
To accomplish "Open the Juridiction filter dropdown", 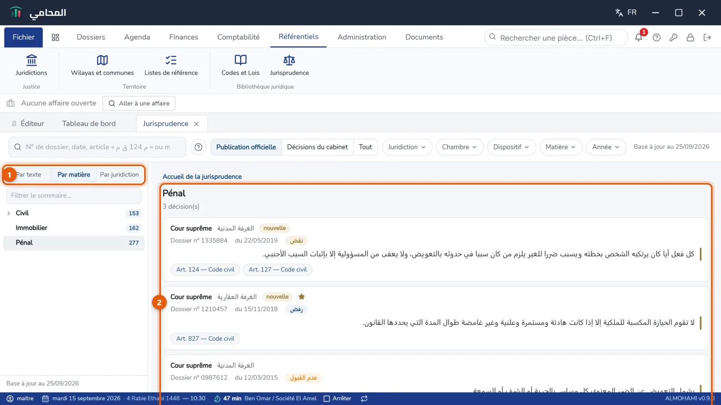I will coord(407,147).
